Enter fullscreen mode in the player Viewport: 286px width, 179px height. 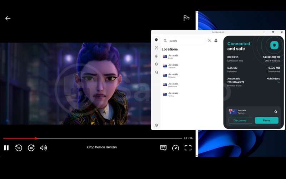tap(188, 148)
